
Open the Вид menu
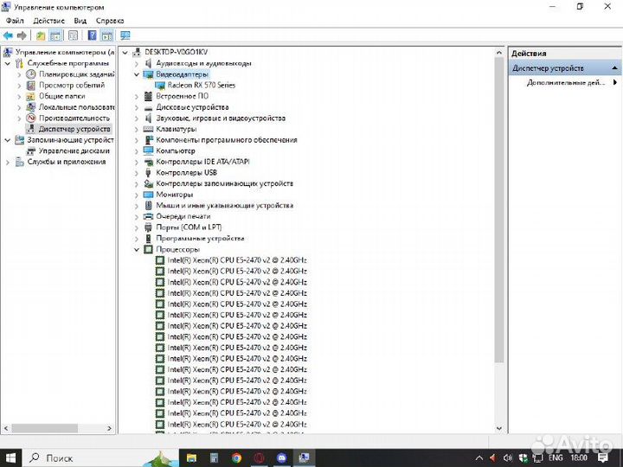point(80,20)
